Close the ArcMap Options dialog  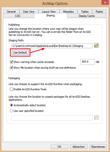point(105,2)
